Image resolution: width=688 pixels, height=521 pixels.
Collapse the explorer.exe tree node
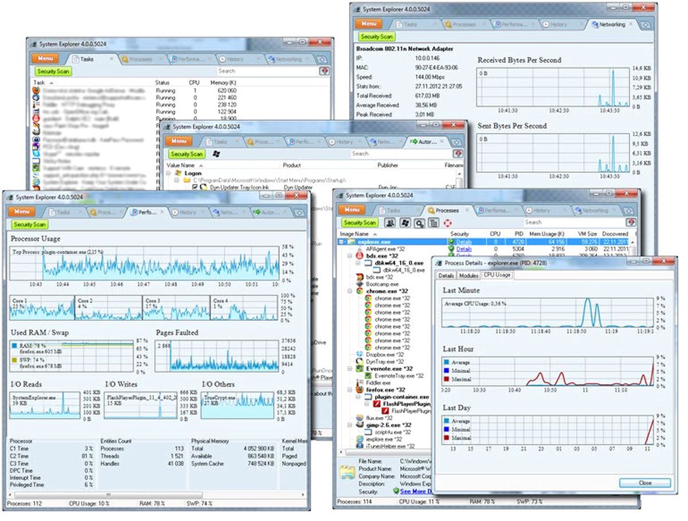point(342,242)
